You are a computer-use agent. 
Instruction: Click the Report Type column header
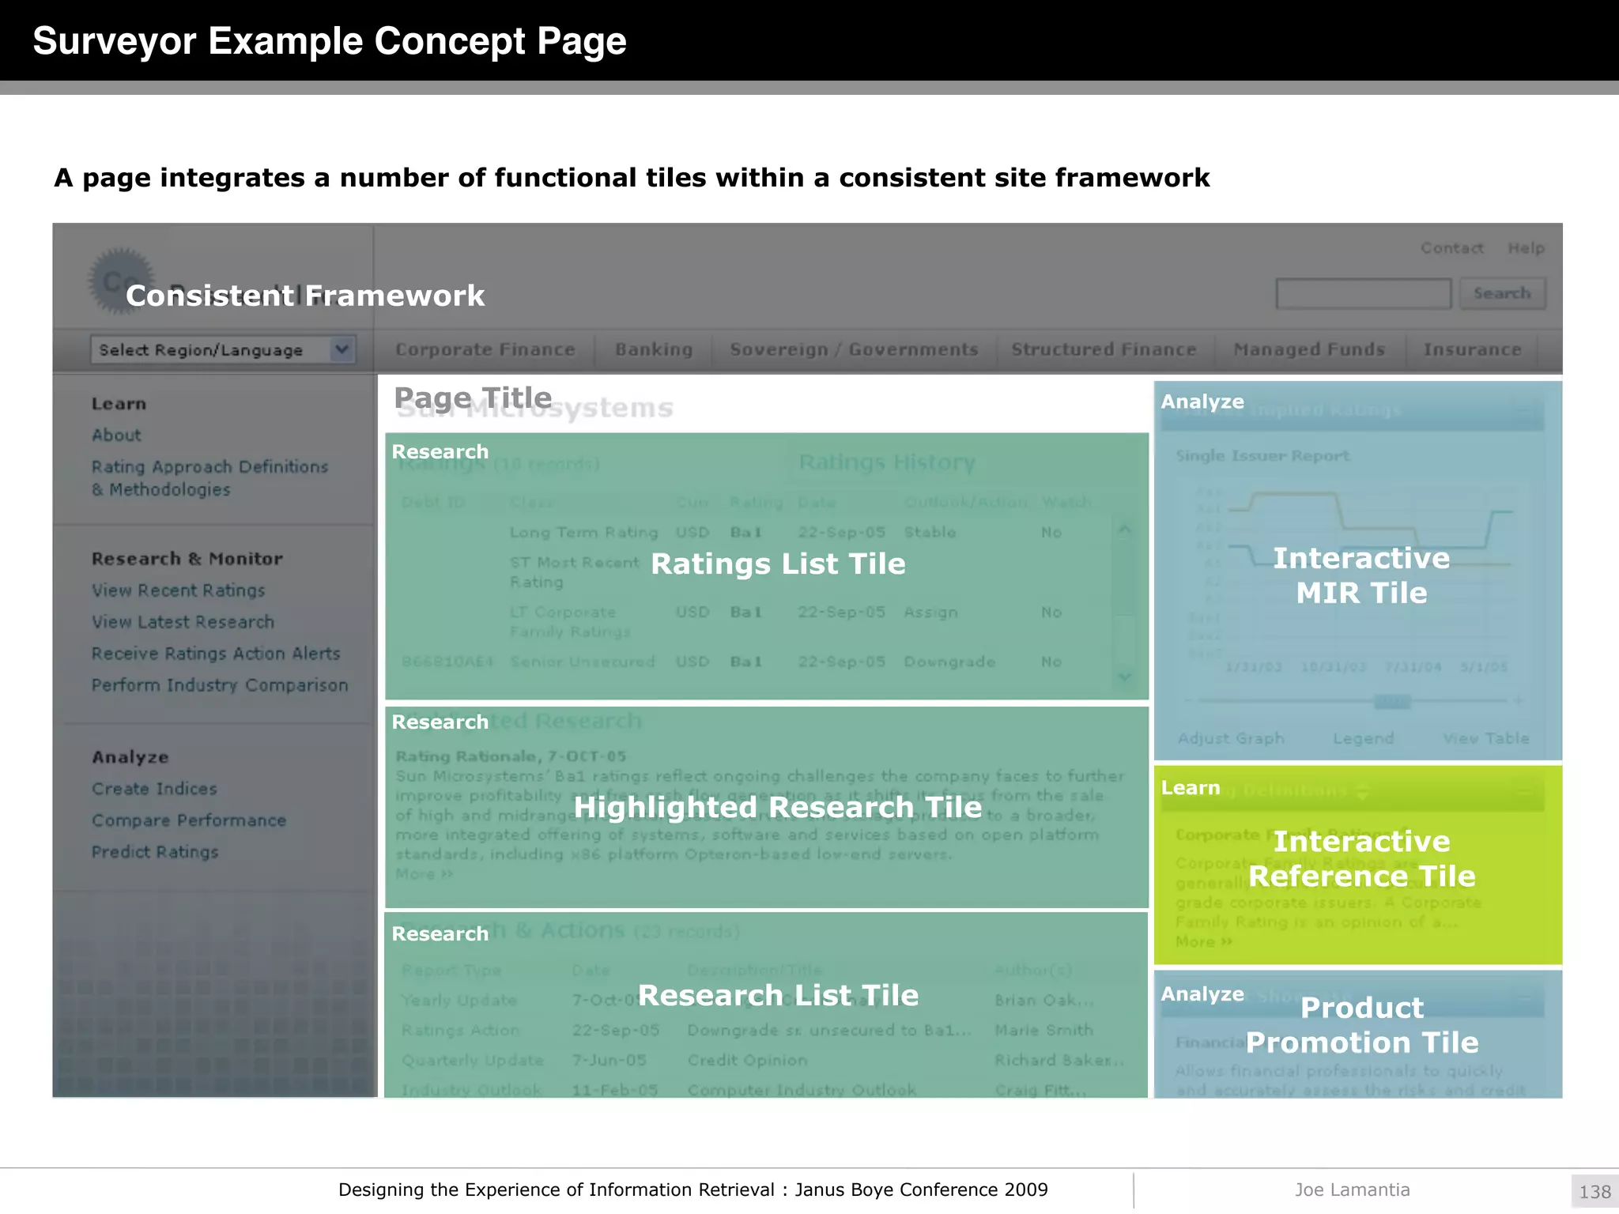[451, 971]
